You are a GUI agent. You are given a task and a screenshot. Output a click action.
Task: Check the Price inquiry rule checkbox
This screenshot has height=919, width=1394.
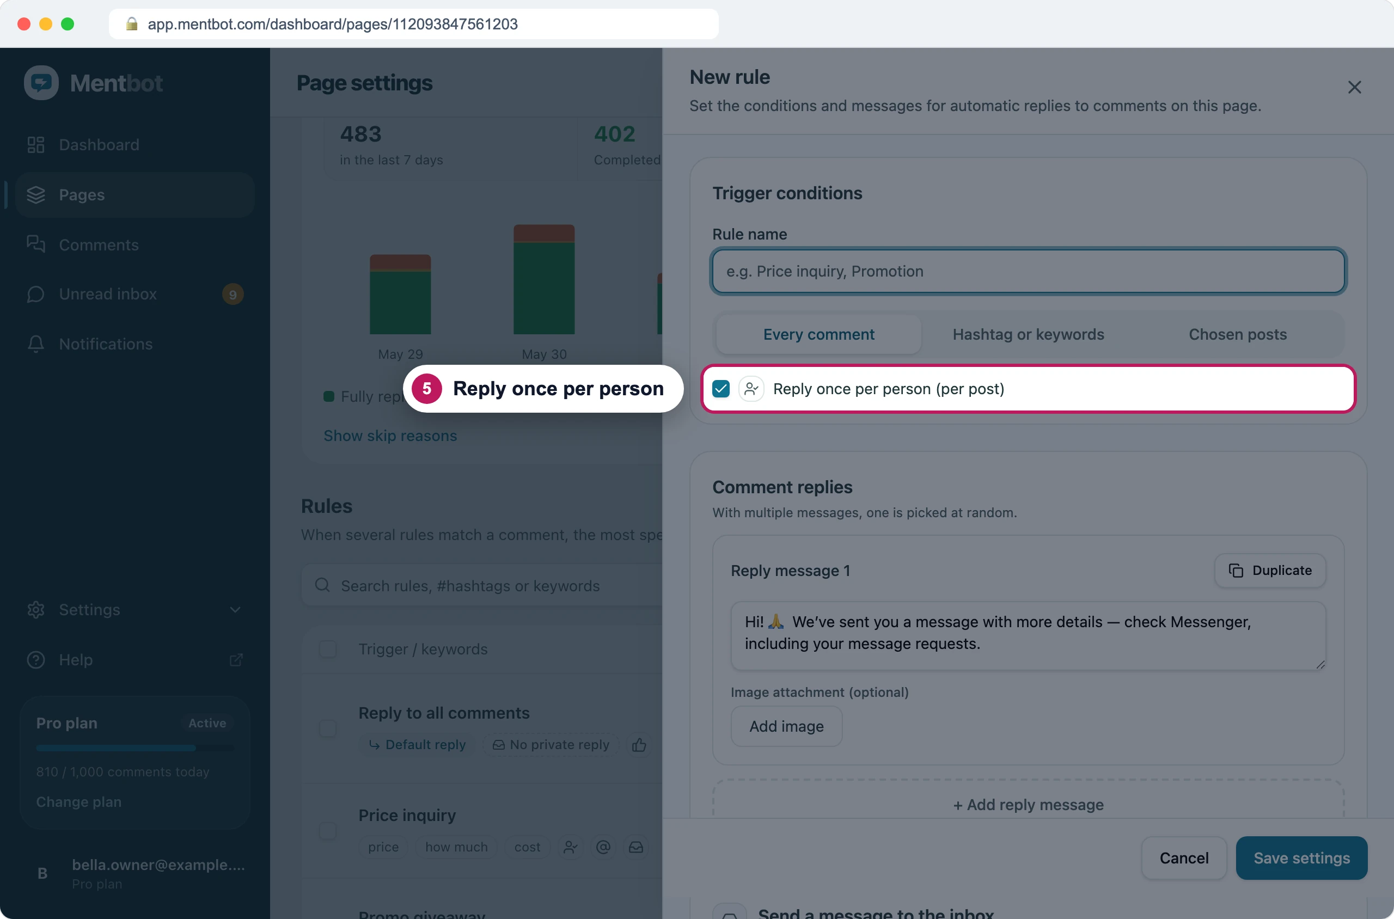coord(327,830)
